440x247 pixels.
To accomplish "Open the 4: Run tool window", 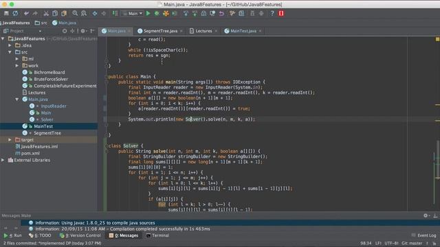I will click(12, 235).
